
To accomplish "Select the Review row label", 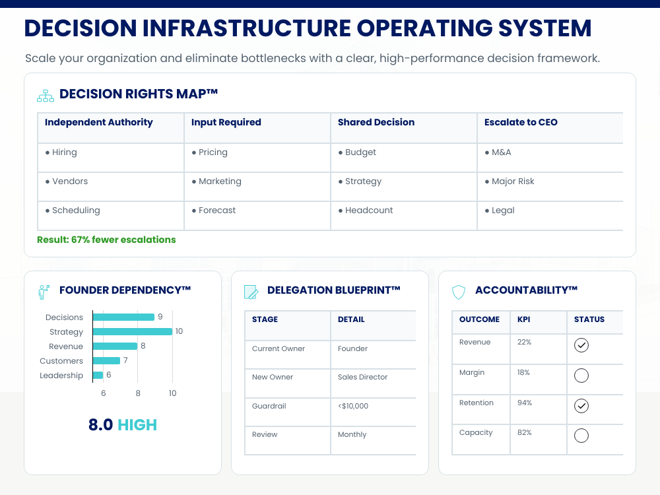I will click(288, 441).
